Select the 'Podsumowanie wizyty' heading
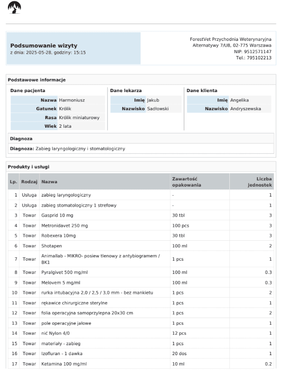The image size is (282, 376). coord(44,46)
